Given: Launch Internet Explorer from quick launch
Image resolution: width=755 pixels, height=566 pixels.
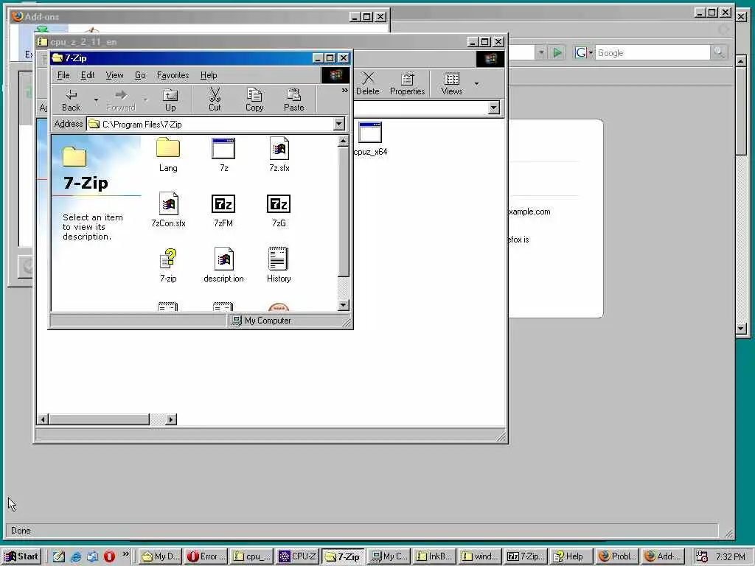Looking at the screenshot, I should [76, 556].
